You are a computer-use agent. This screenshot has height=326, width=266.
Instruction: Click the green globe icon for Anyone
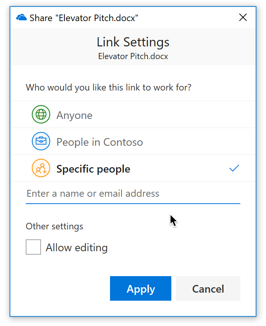click(x=41, y=115)
